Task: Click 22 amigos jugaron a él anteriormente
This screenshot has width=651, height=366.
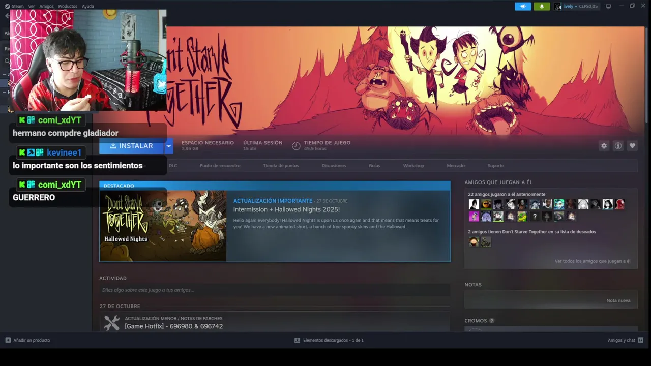Action: pos(507,194)
